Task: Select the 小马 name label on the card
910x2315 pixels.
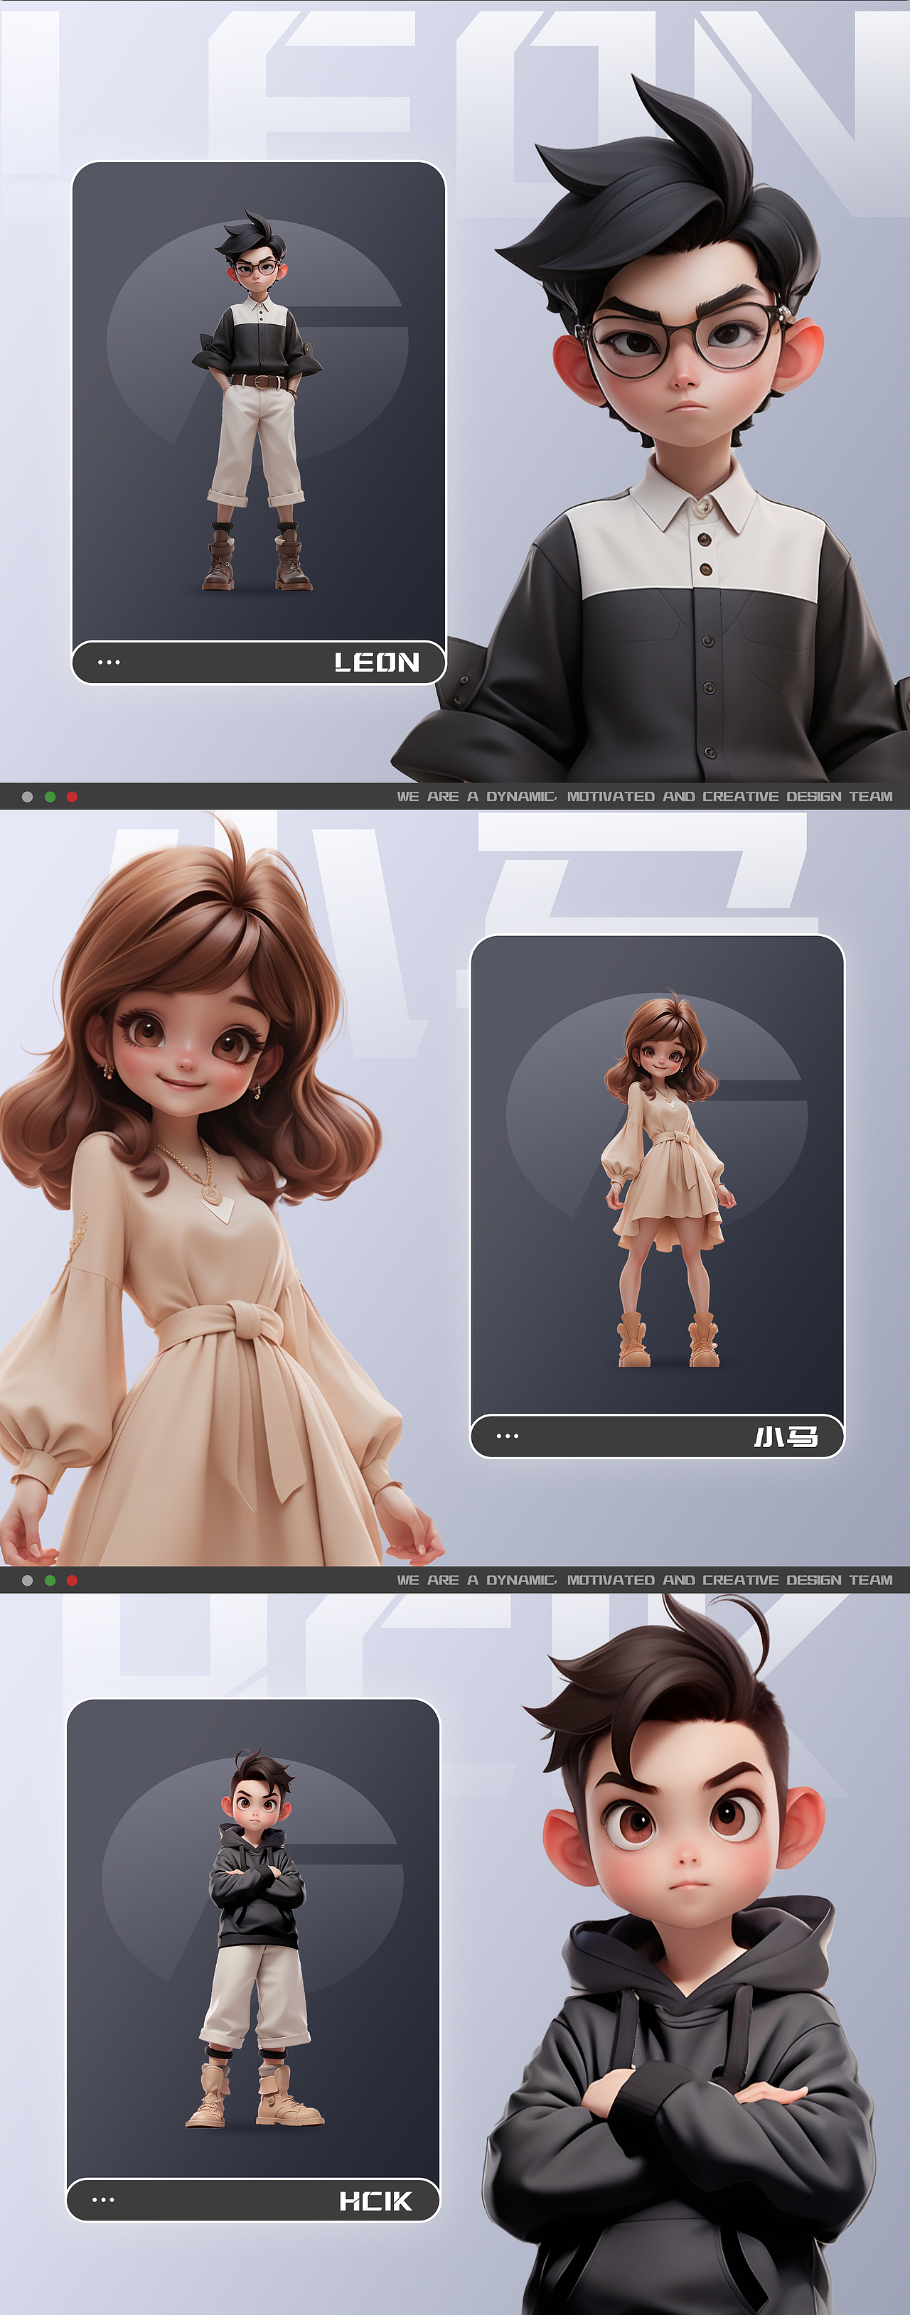Action: click(786, 1437)
